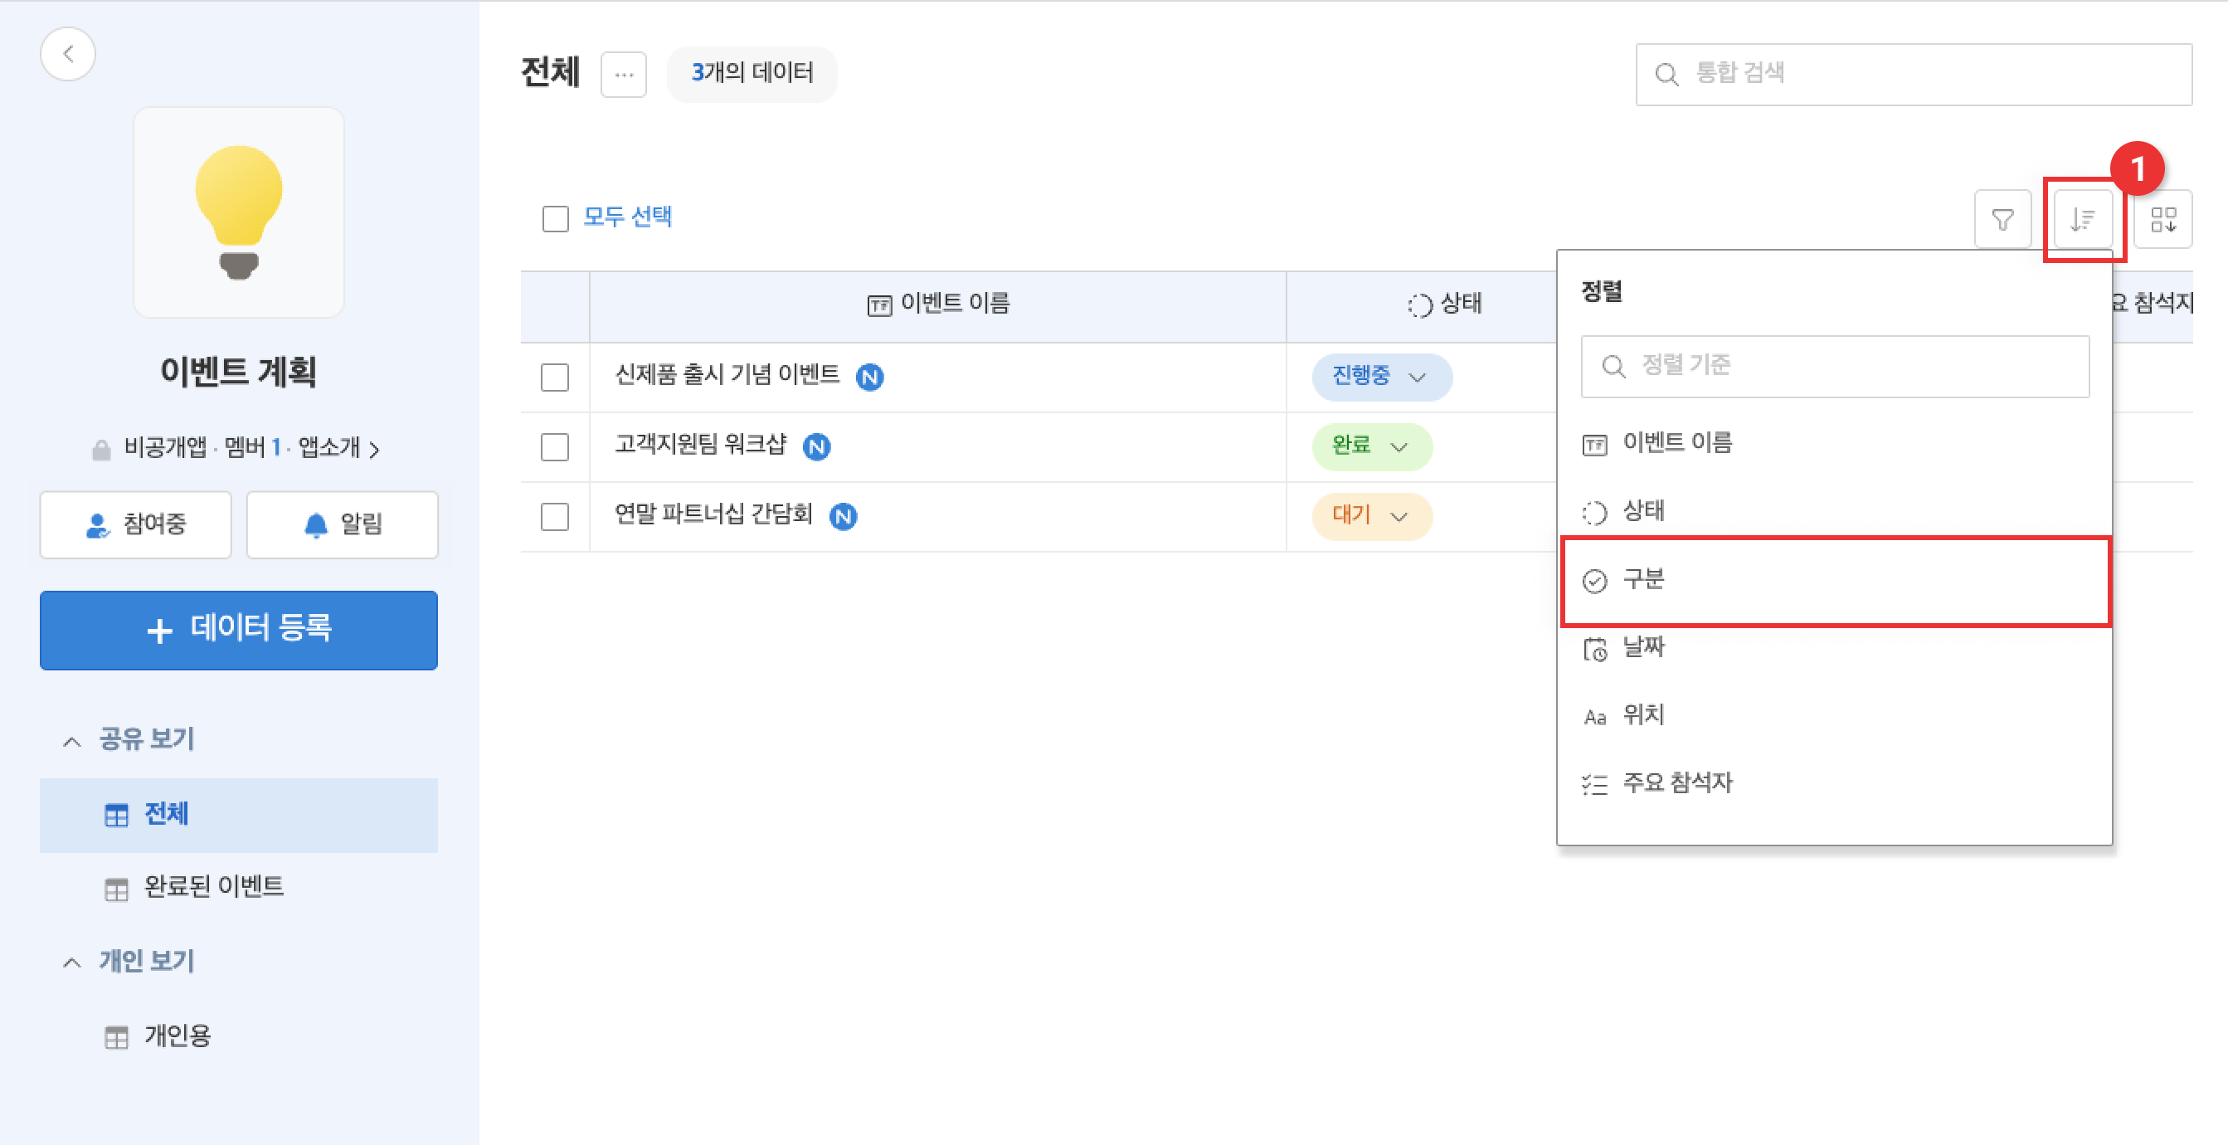The image size is (2228, 1145).
Task: Open the filter funnel icon
Action: tap(2002, 220)
